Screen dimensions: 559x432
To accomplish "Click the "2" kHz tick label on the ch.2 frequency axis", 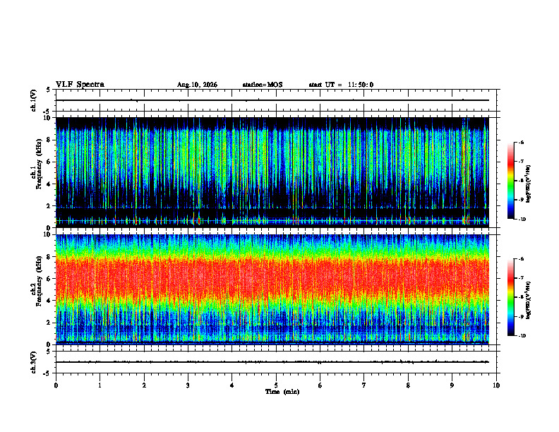I will 49,323.
